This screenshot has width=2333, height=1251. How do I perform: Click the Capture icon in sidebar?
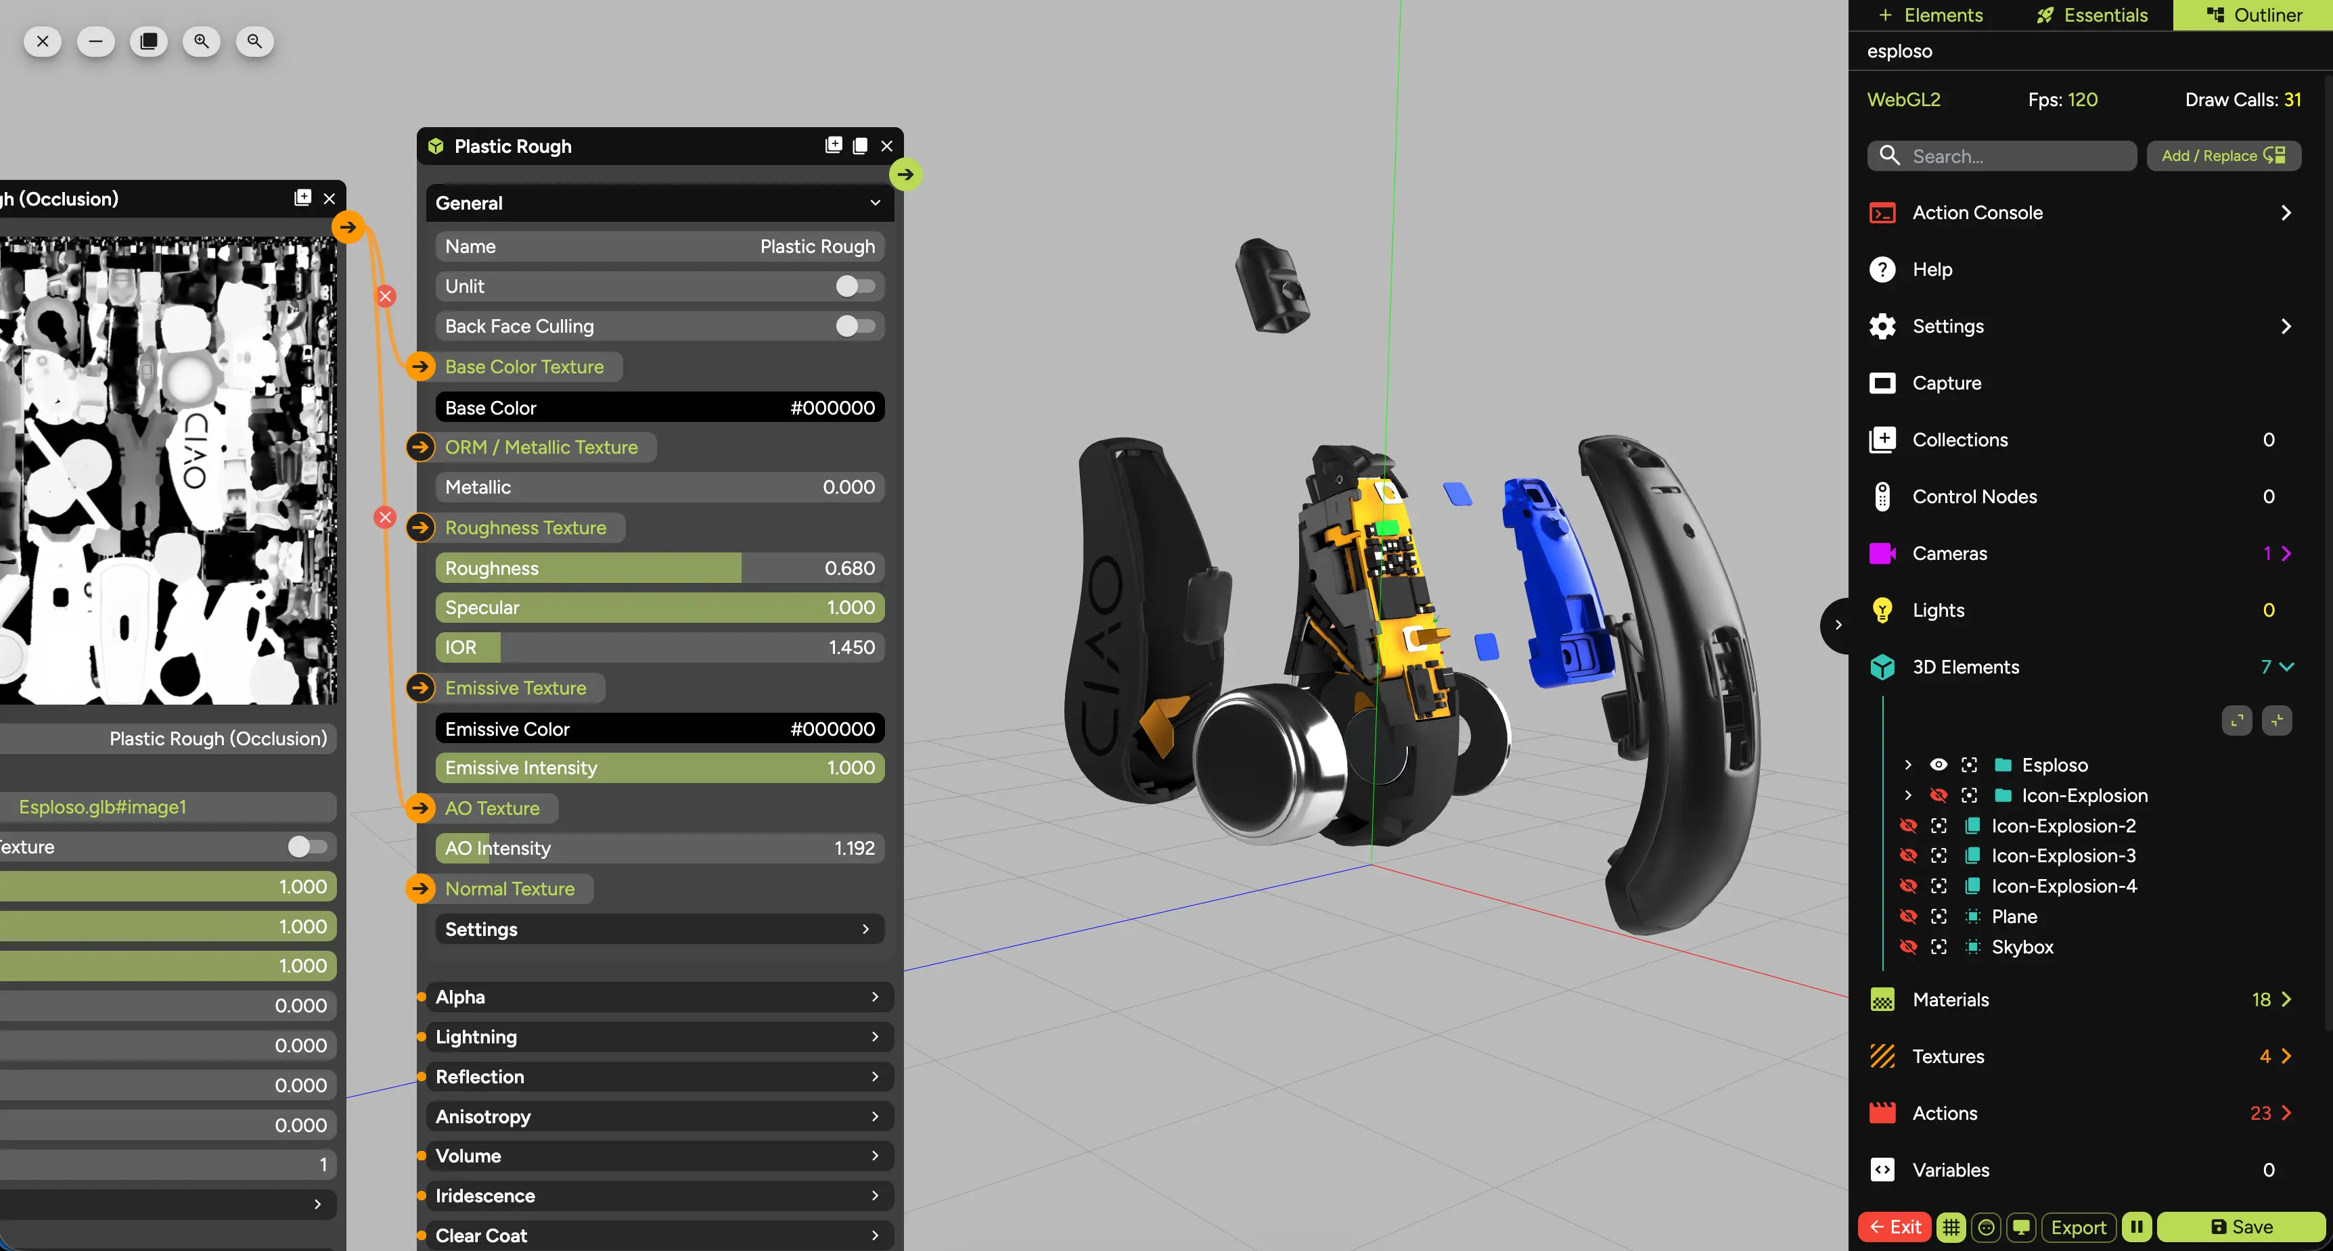[1882, 383]
